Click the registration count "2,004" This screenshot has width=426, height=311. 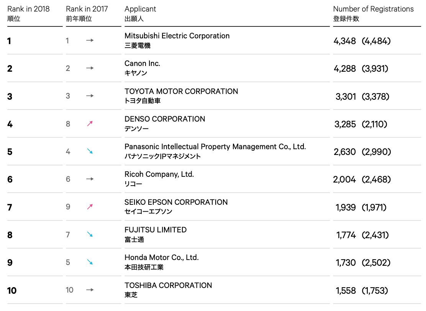(344, 179)
